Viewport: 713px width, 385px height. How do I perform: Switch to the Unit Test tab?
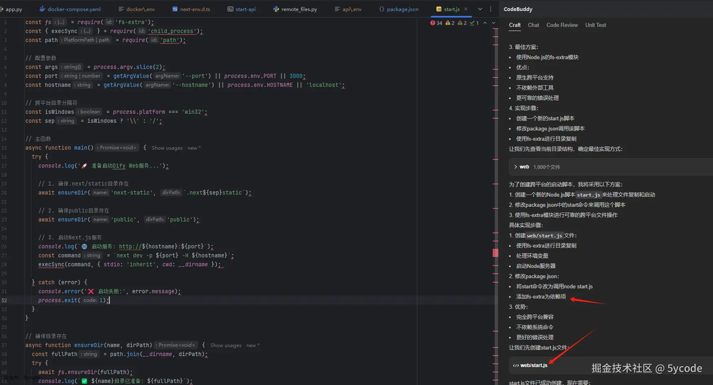pos(596,25)
